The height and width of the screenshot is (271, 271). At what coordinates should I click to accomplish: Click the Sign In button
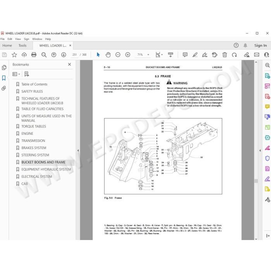coord(261,45)
